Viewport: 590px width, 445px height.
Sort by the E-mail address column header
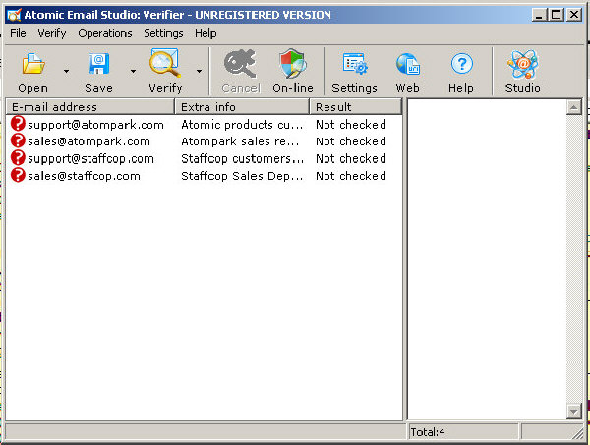tap(90, 107)
